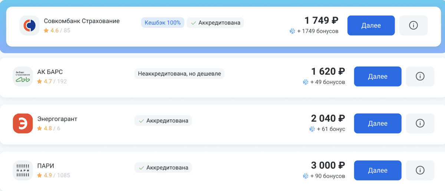Click the АК БАРС Страхование logo
Image resolution: width=445 pixels, height=191 pixels.
pos(23,77)
